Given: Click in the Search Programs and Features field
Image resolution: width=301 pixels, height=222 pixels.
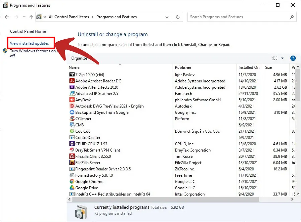Looking at the screenshot, I should tap(238, 17).
